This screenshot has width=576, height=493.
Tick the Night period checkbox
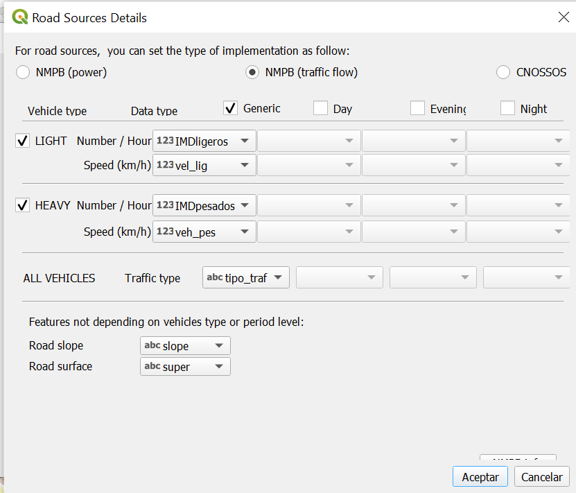[x=507, y=108]
